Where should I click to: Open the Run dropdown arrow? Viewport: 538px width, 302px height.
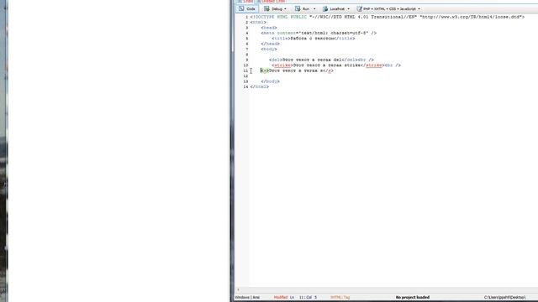[x=314, y=9]
